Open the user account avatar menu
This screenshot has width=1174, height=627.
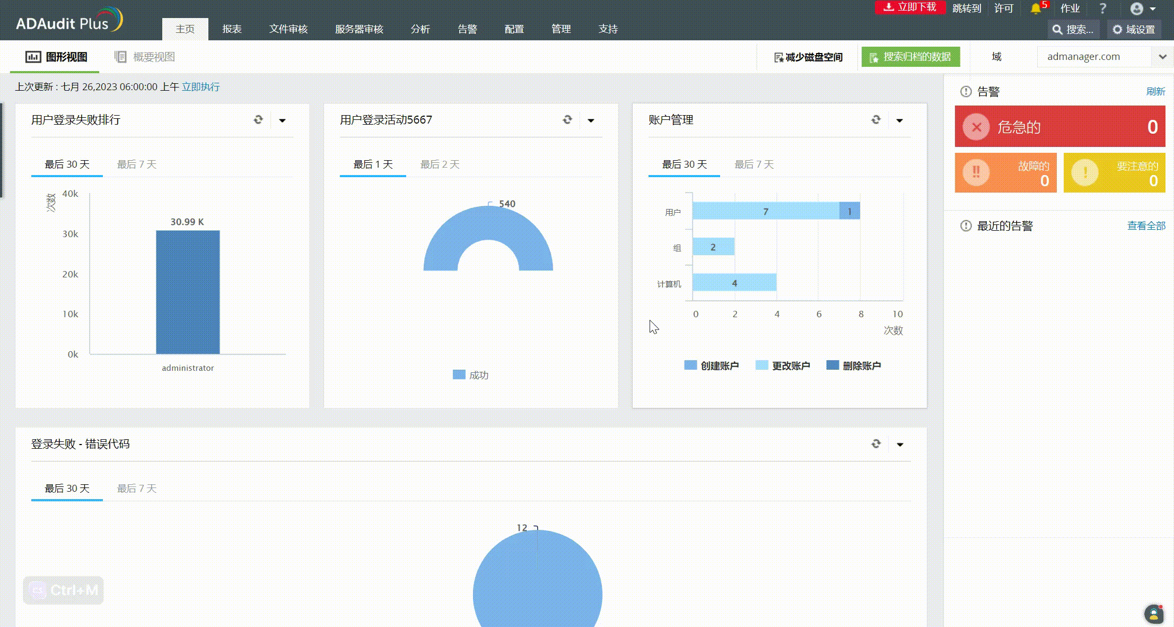coord(1143,8)
